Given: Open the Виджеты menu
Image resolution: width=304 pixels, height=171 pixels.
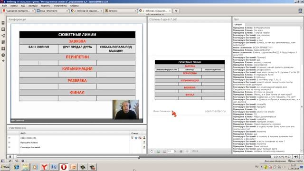Looking at the screenshot, I should point(46,6).
